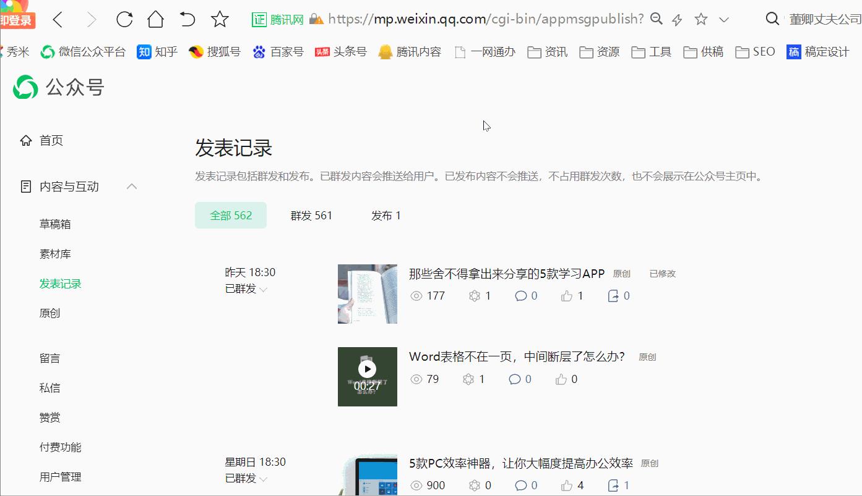
Task: Open the address bar dropdown arrow
Action: (724, 19)
